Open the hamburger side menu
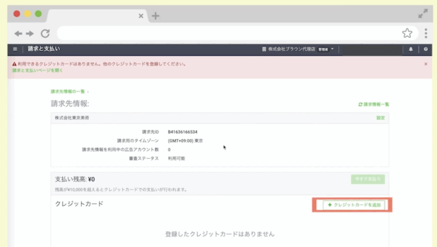437x247 pixels. tap(15, 49)
